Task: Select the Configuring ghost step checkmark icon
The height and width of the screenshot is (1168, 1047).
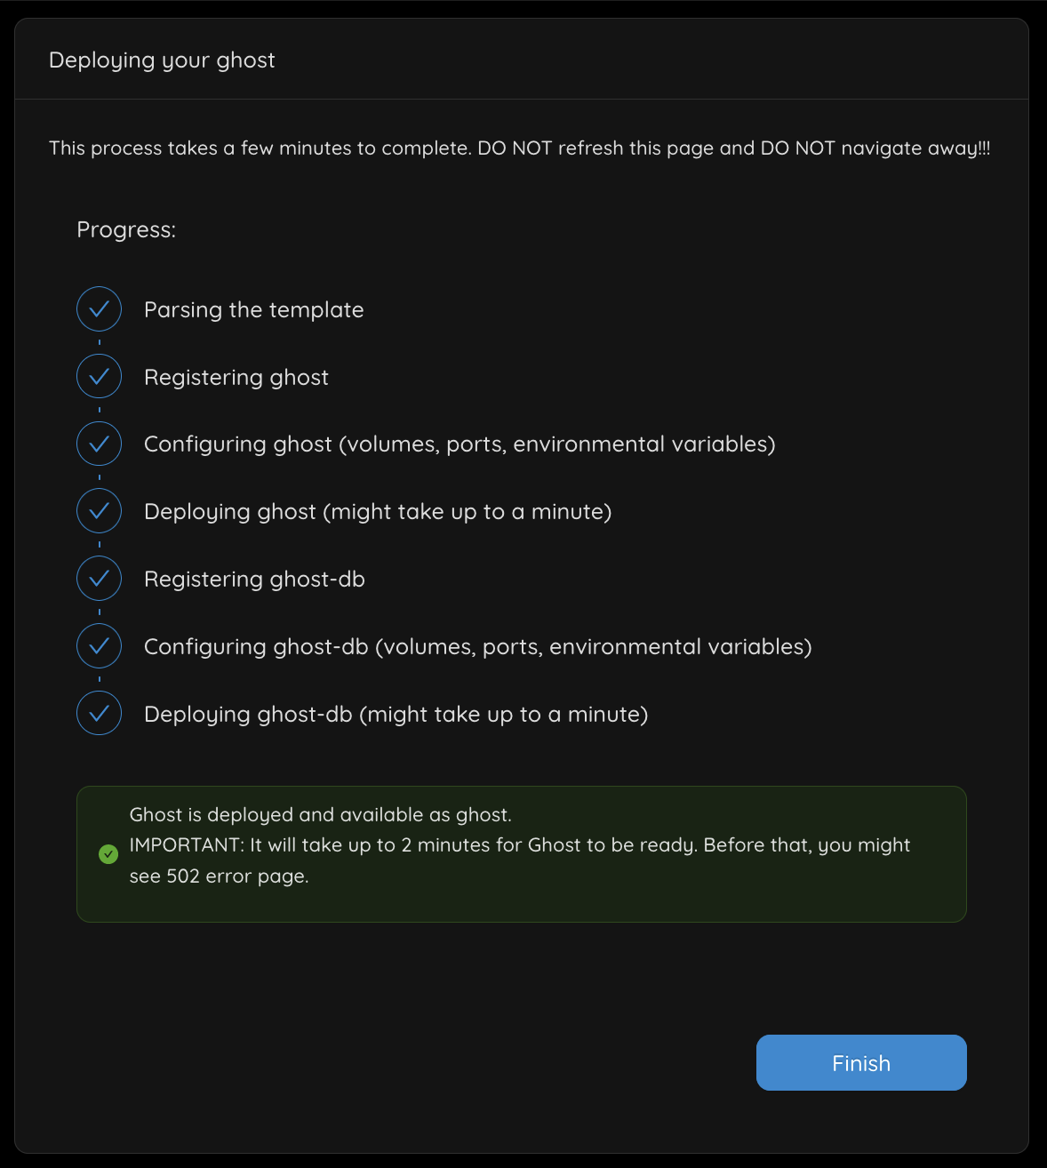Action: pyautogui.click(x=99, y=444)
